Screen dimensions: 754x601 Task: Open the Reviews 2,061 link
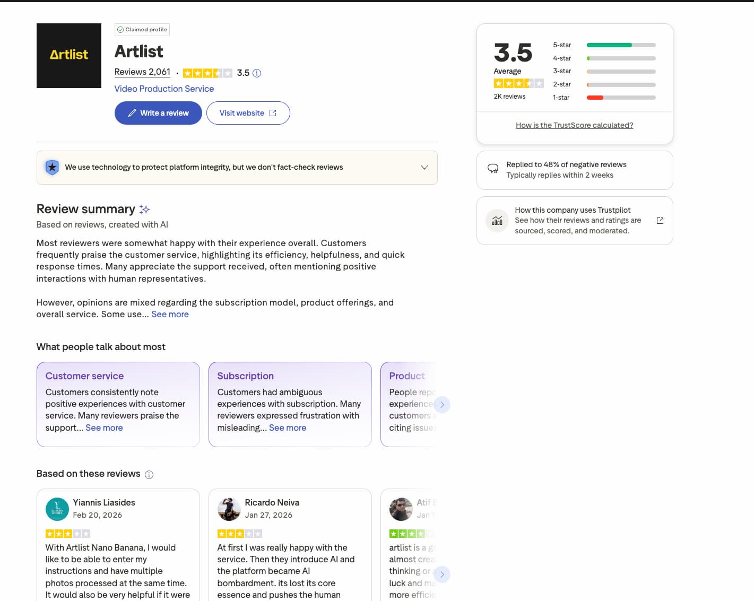pos(142,72)
